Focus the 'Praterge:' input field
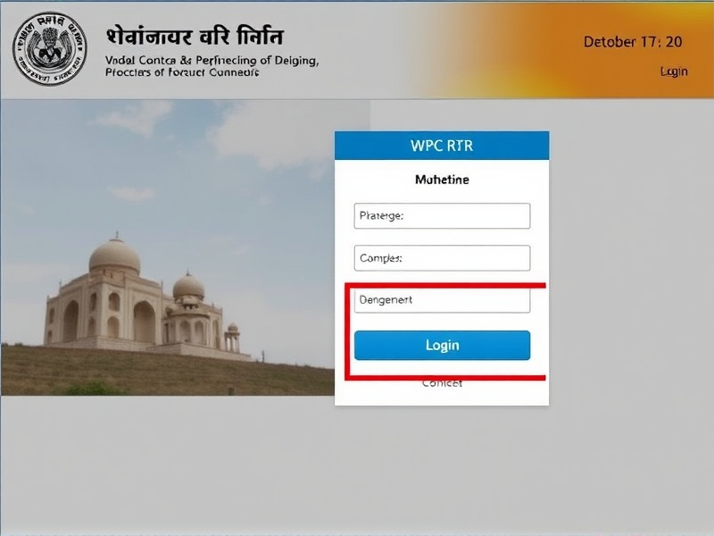Image resolution: width=714 pixels, height=536 pixels. (442, 215)
